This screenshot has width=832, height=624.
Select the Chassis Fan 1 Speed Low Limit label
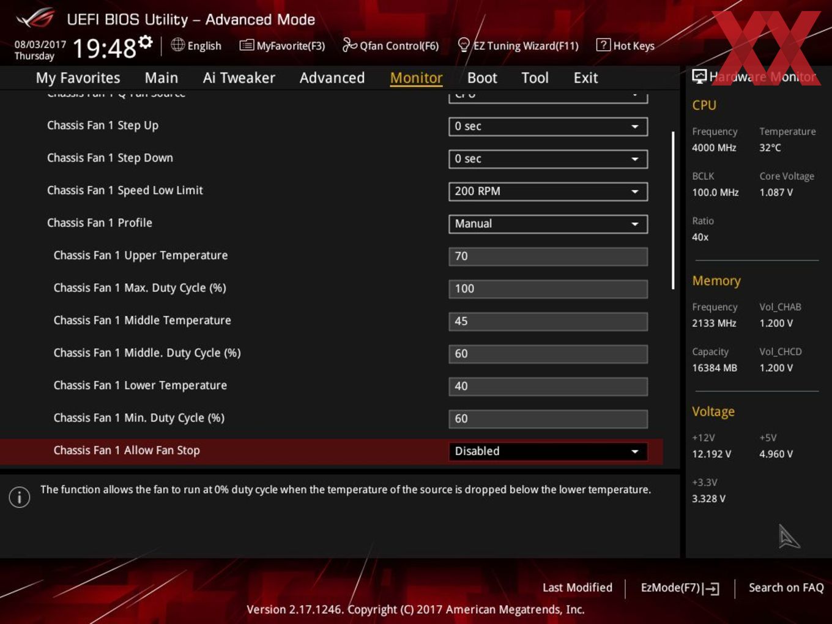coord(125,190)
